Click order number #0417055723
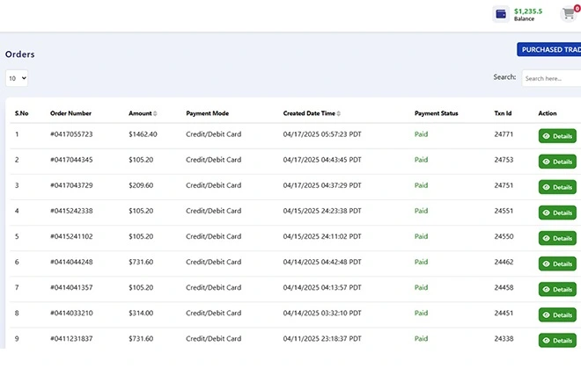This screenshot has width=581, height=368. tap(71, 134)
